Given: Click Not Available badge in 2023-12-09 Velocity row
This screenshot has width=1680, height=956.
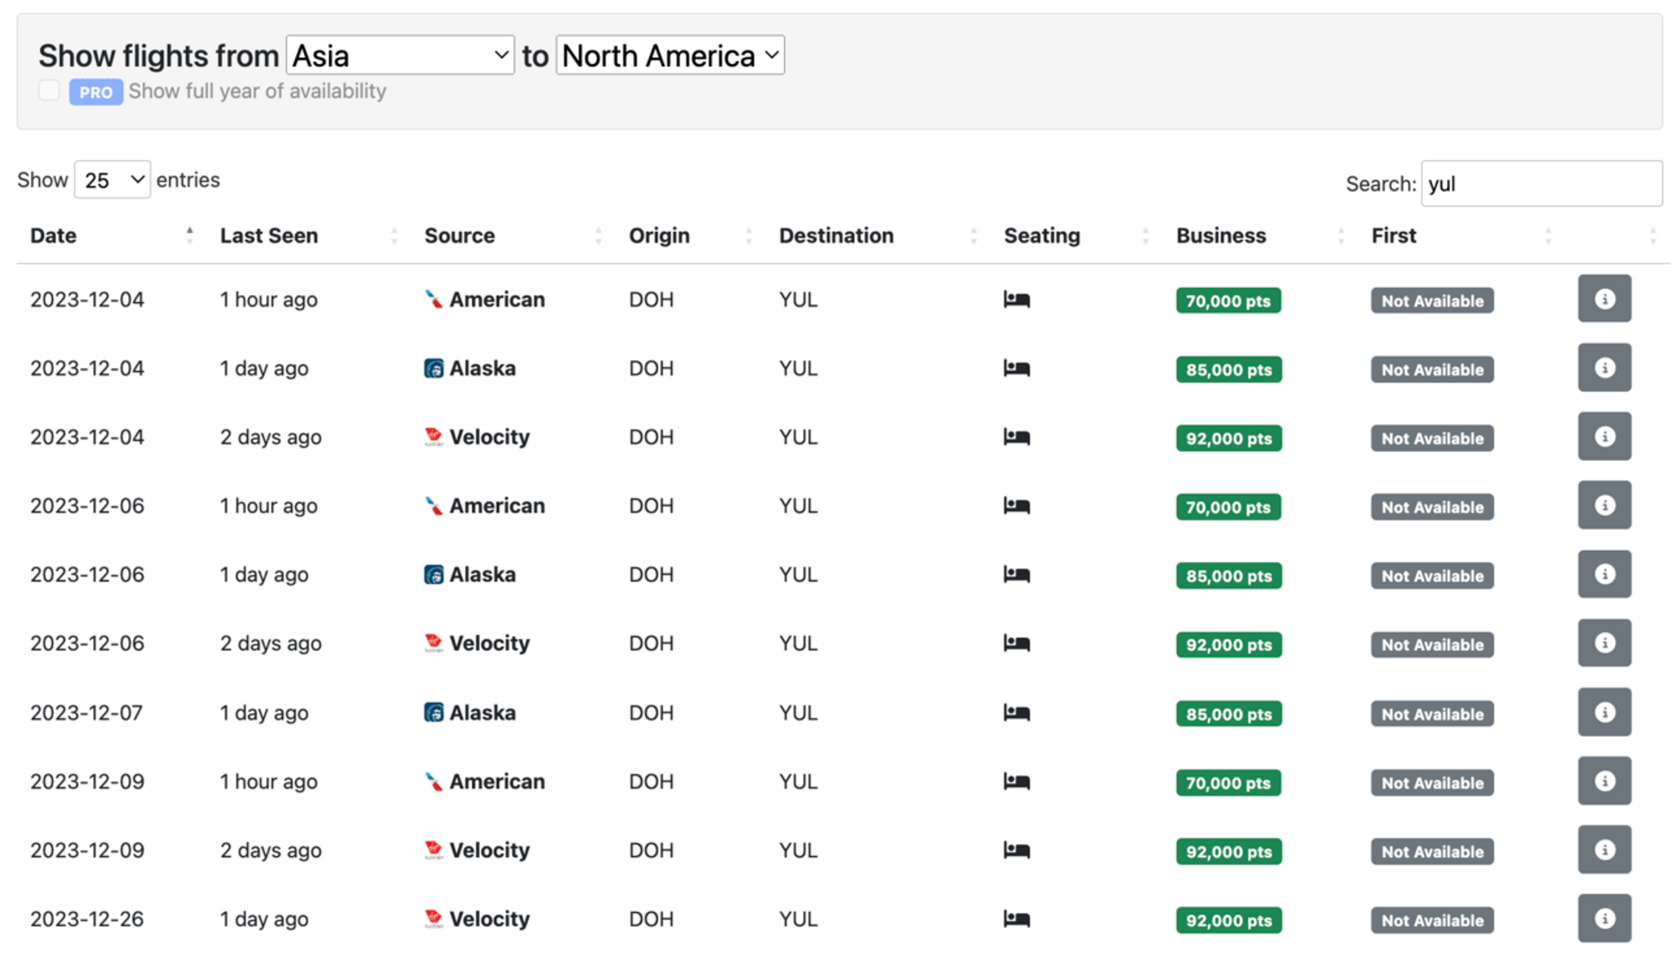Looking at the screenshot, I should (x=1432, y=851).
